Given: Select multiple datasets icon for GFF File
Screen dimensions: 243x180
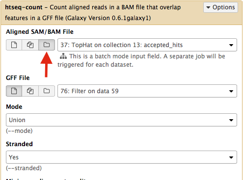Looking at the screenshot, I should [x=30, y=91].
